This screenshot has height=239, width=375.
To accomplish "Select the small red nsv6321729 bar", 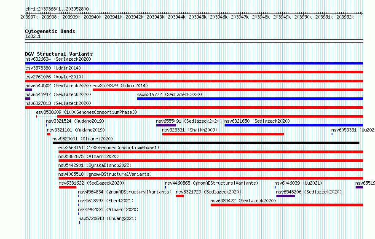I will pyautogui.click(x=180, y=196).
